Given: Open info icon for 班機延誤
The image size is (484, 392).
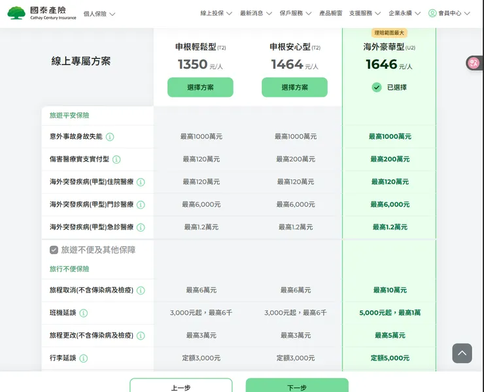Looking at the screenshot, I should pyautogui.click(x=84, y=313).
